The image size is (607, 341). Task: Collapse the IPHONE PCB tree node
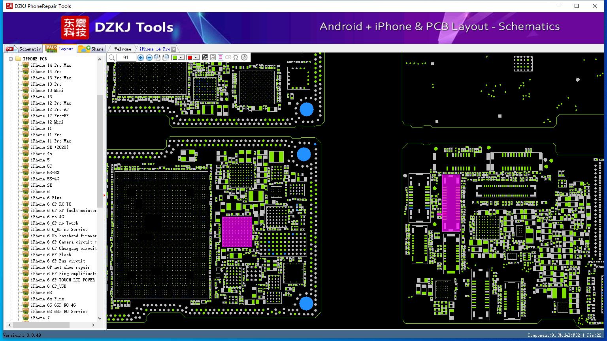tap(11, 59)
